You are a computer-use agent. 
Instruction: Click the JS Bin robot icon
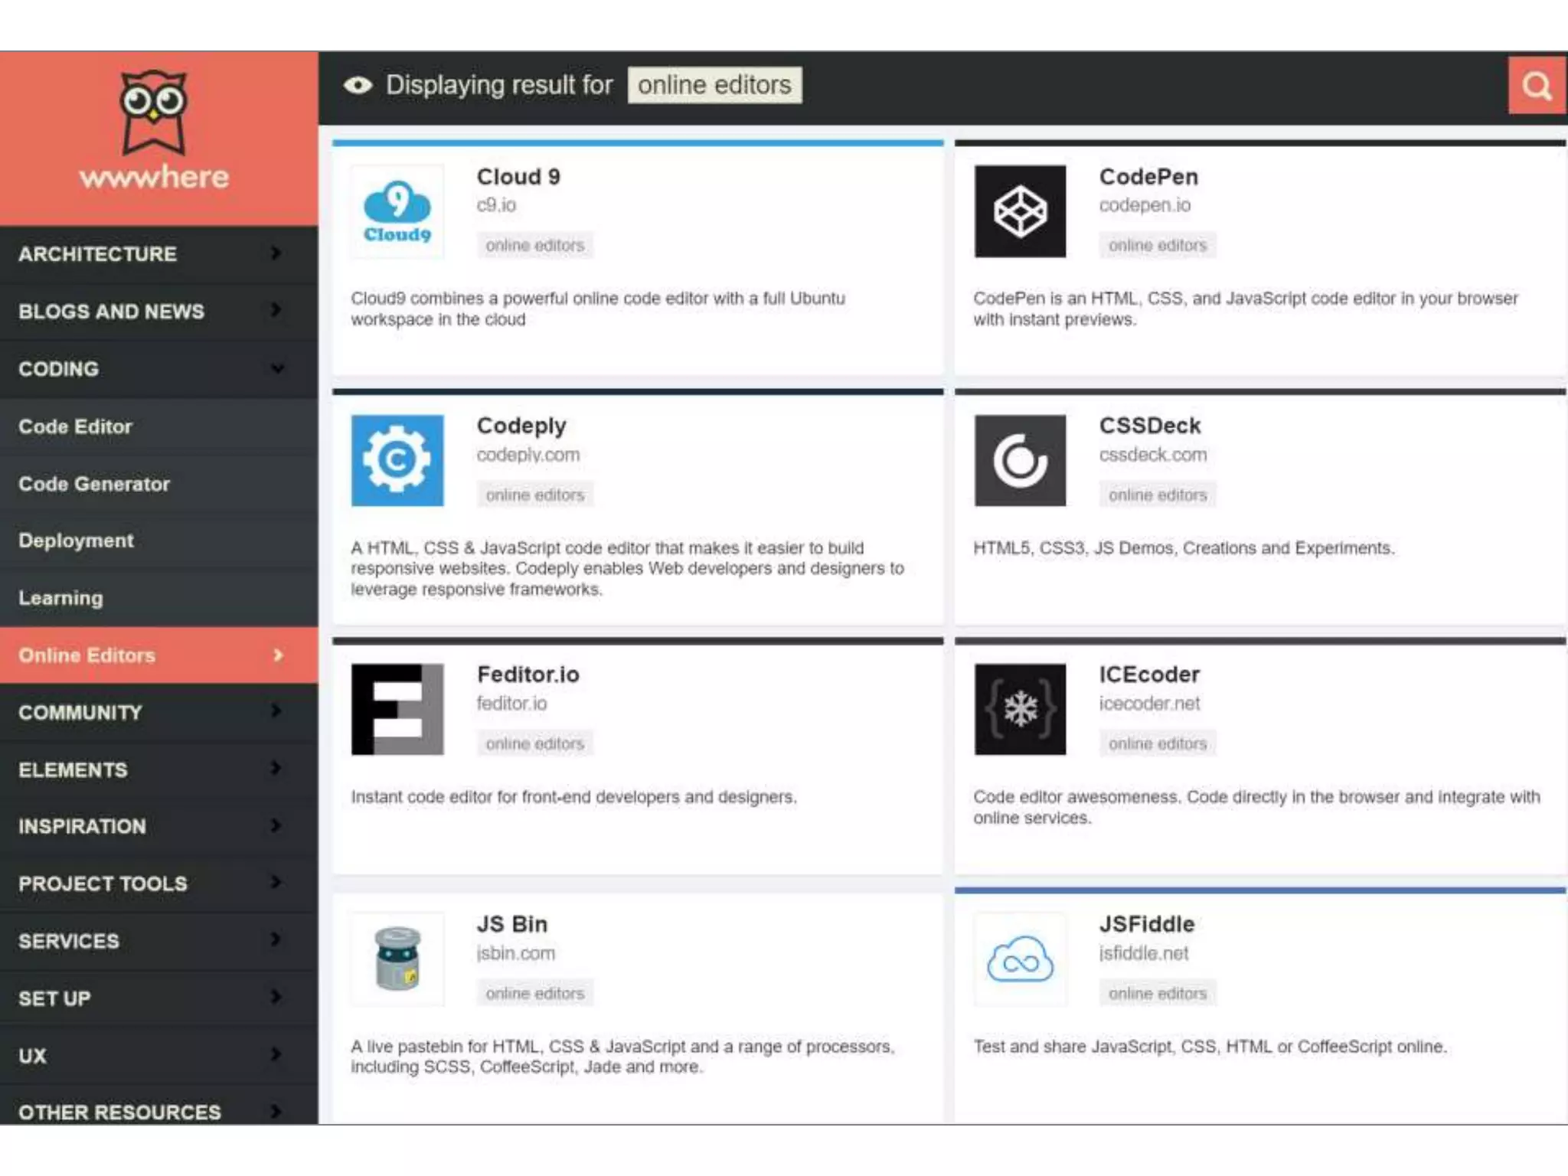click(397, 958)
